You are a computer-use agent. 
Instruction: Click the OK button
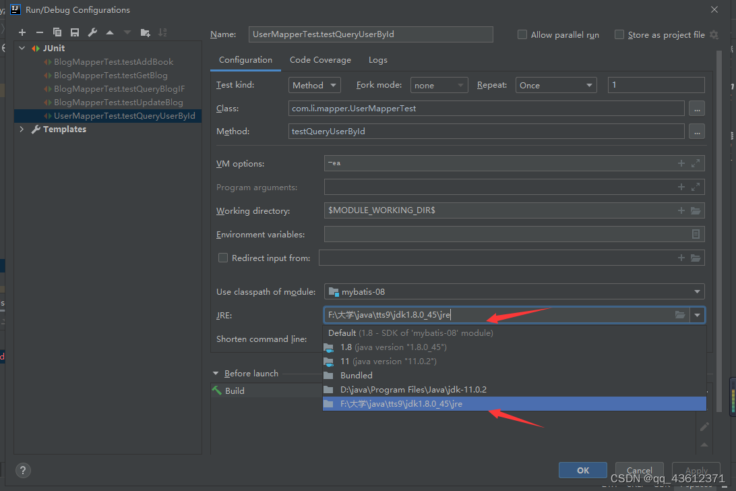[x=582, y=469]
